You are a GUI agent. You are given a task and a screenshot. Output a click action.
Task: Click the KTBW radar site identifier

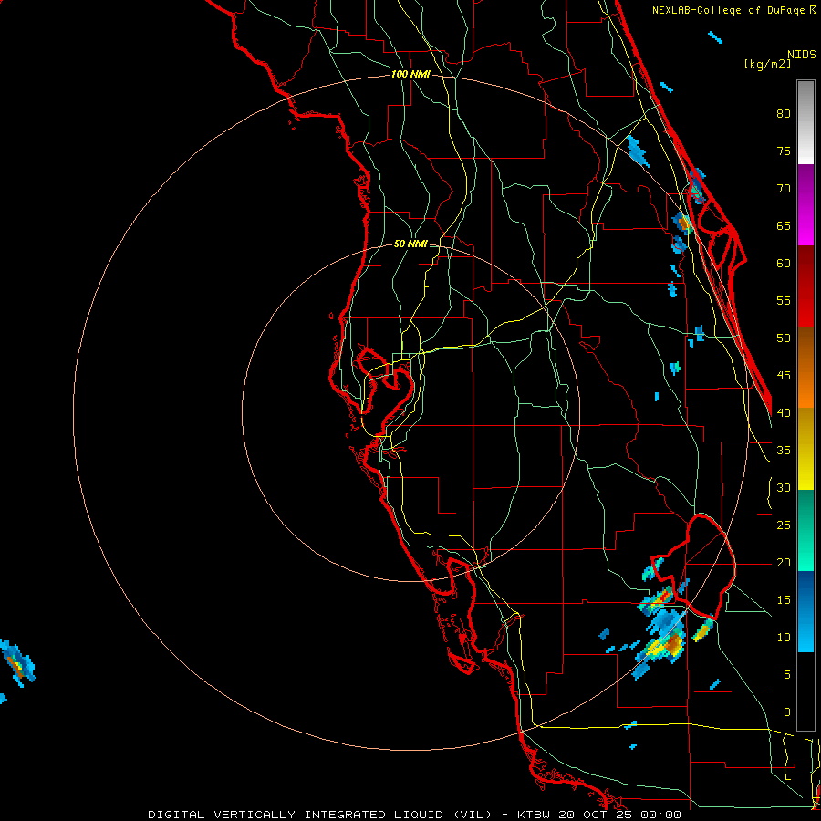point(535,815)
